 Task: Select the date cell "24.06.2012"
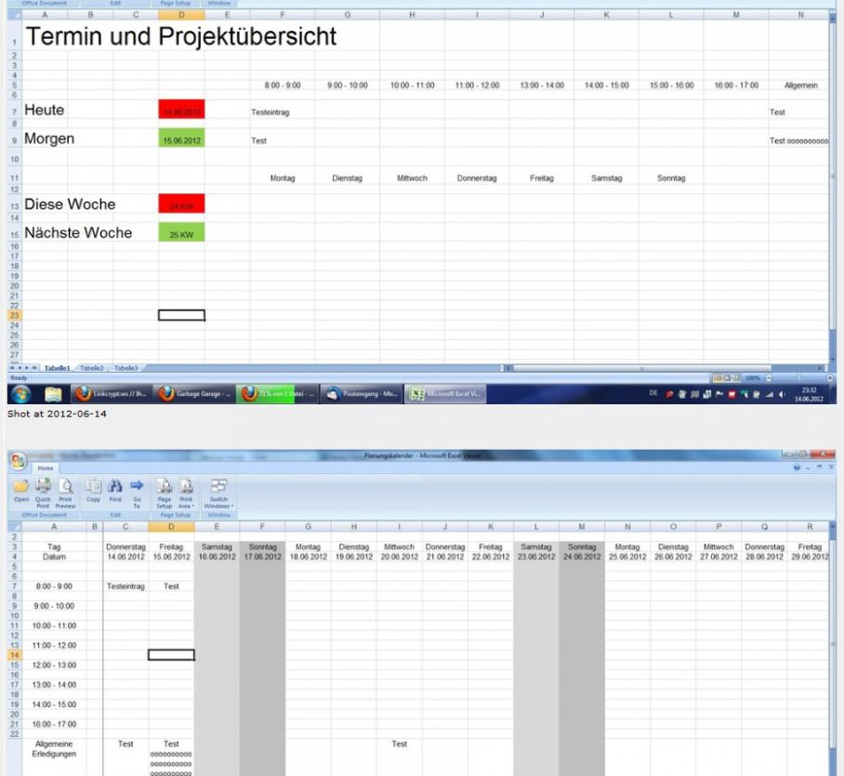(582, 557)
